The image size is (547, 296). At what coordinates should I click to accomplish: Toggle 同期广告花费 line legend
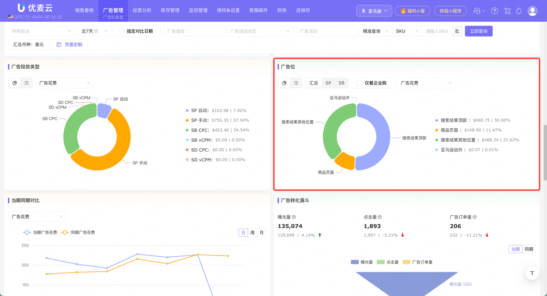[x=78, y=232]
